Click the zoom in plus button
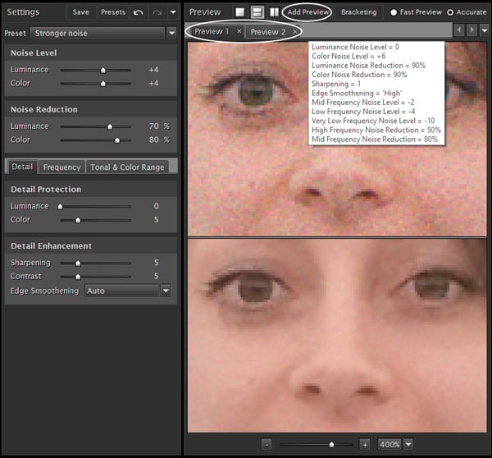Image resolution: width=492 pixels, height=458 pixels. point(365,445)
